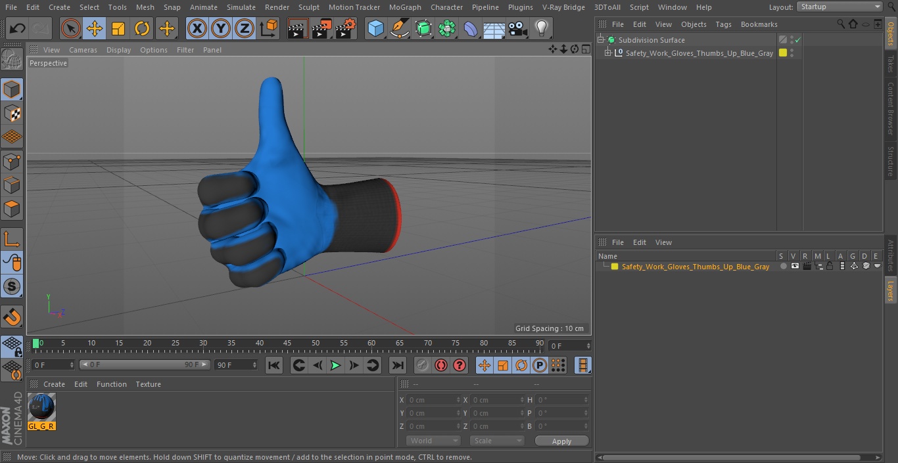Click Play Forwards button
Viewport: 898px width, 463px height.
tap(335, 365)
